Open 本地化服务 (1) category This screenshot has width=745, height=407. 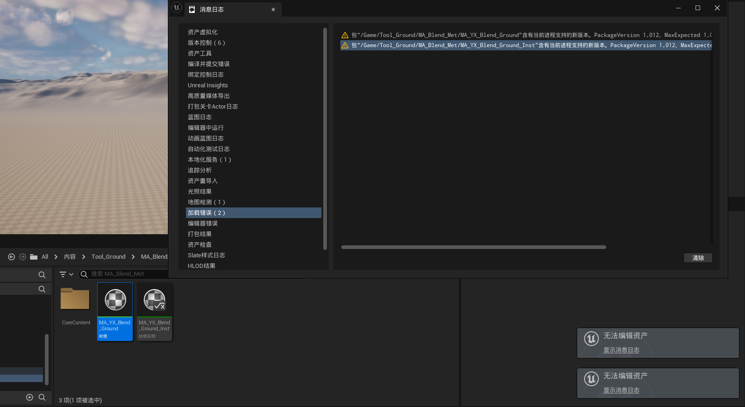tap(253, 159)
